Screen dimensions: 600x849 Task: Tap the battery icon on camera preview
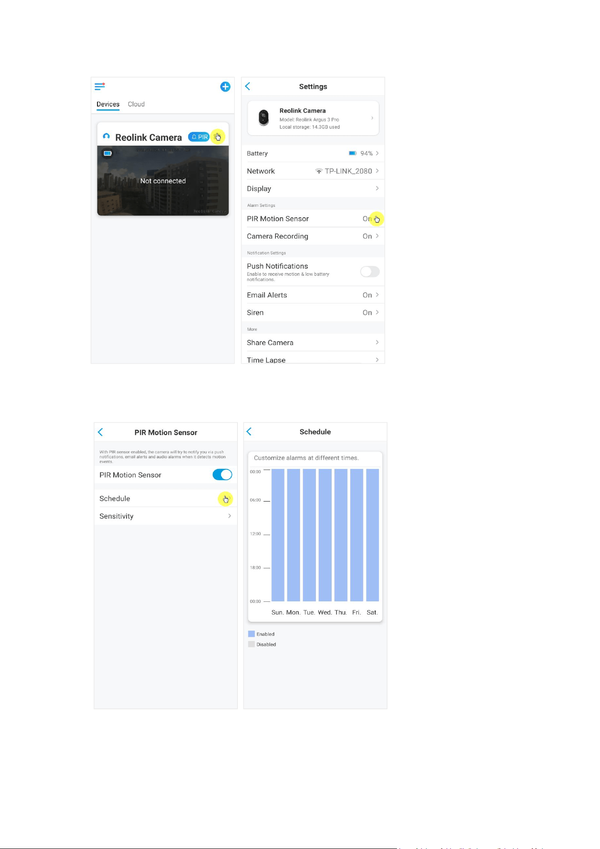(107, 153)
